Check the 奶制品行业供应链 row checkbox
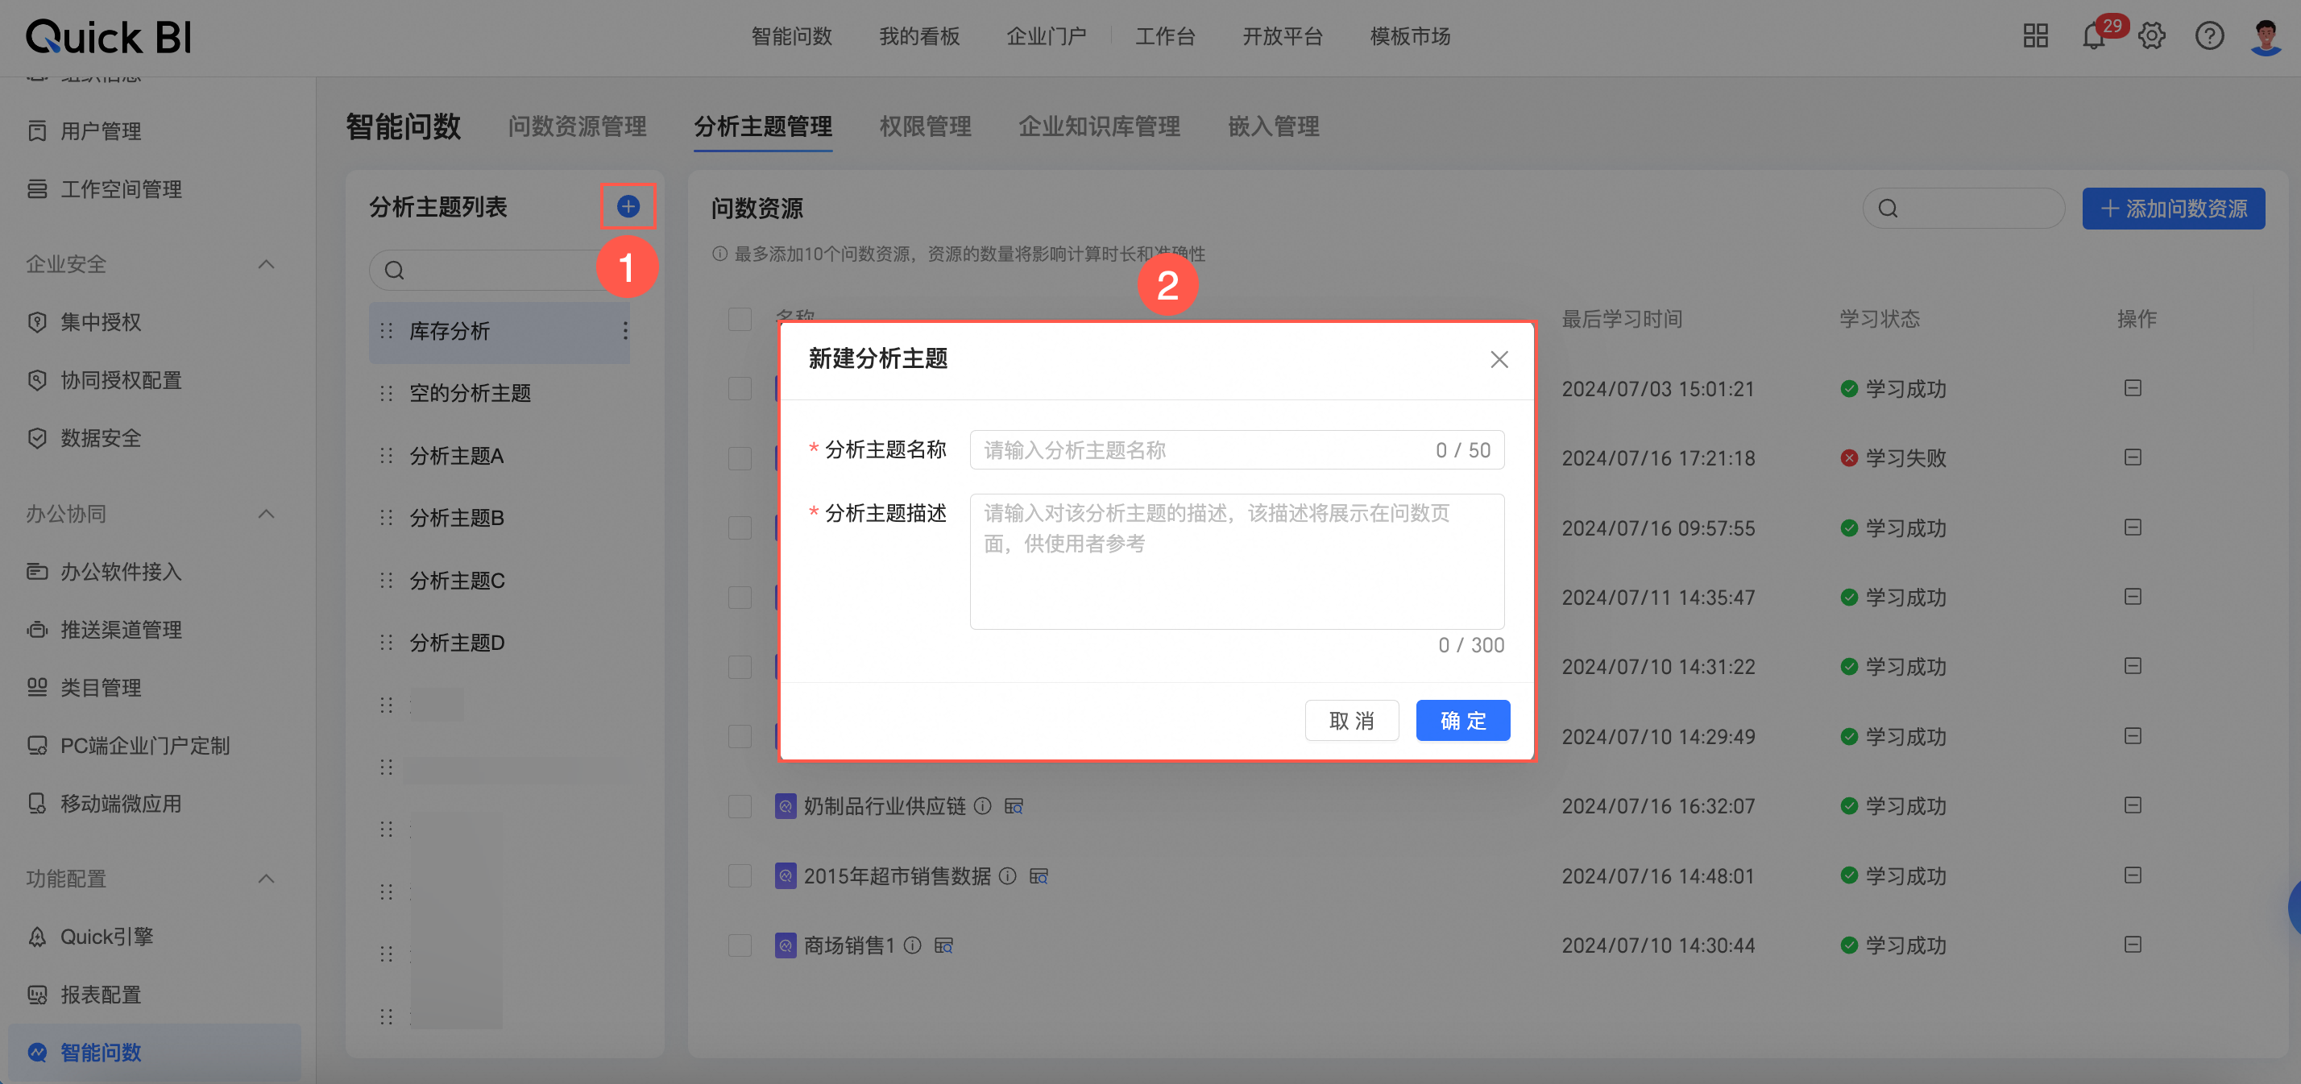Screen dimensions: 2301x1084 [740, 806]
